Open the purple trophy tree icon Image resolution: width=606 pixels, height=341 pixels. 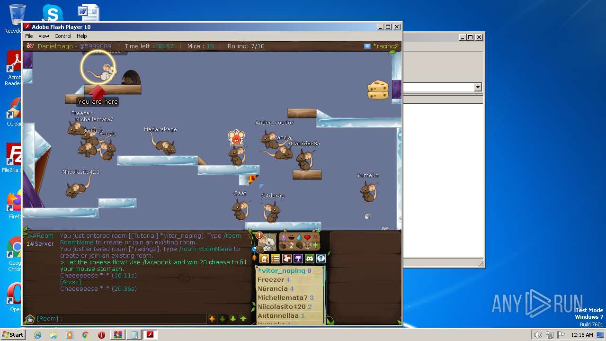pyautogui.click(x=298, y=259)
